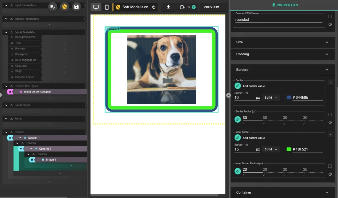The image size is (338, 198).
Task: Switch to mobile device view
Action: point(107,7)
